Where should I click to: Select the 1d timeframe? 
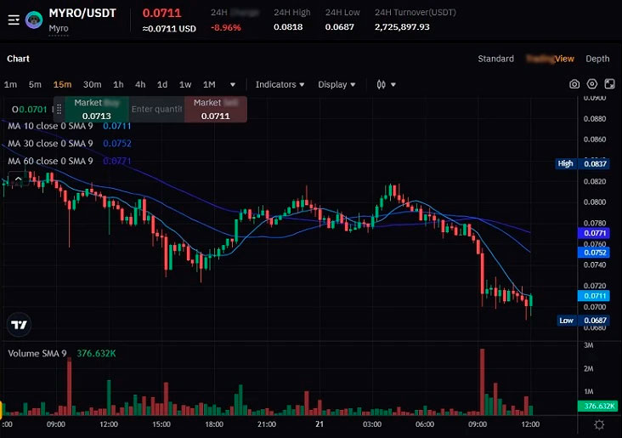pos(162,84)
